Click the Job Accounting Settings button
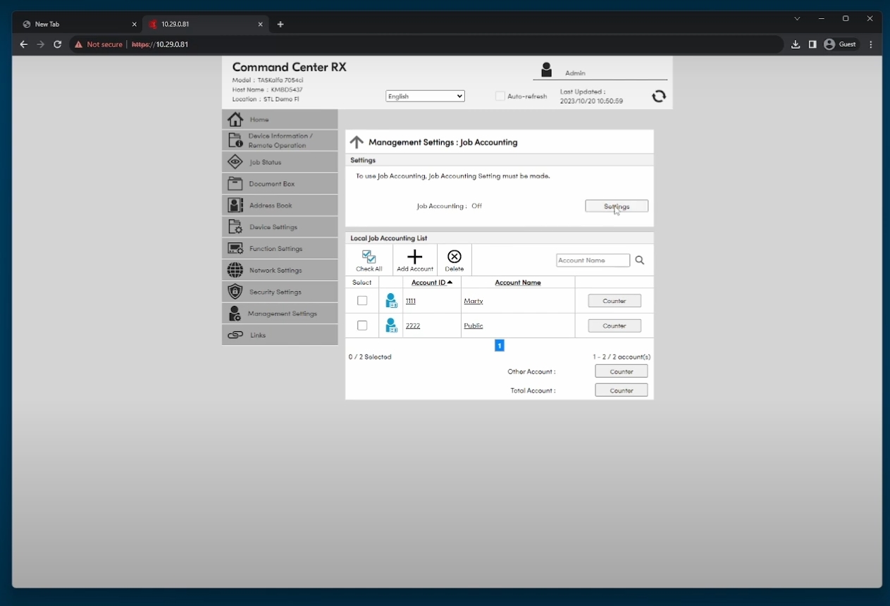 [617, 206]
